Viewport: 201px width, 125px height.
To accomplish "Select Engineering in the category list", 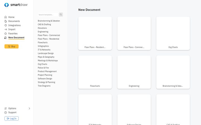I will coord(43,32).
